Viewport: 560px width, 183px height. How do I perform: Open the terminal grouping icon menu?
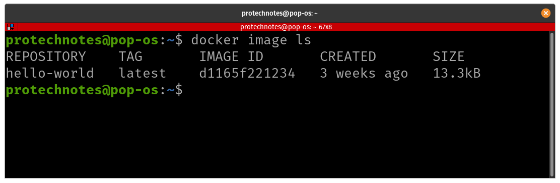[10, 27]
